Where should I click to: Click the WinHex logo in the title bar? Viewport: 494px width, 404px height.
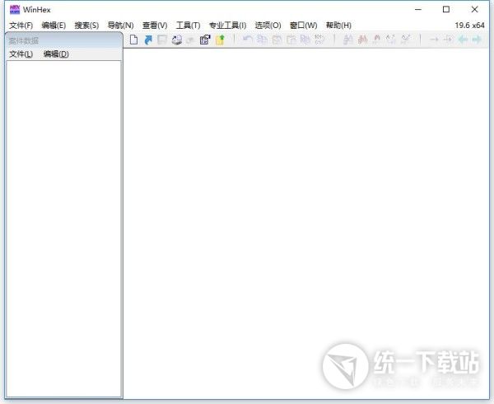click(15, 9)
